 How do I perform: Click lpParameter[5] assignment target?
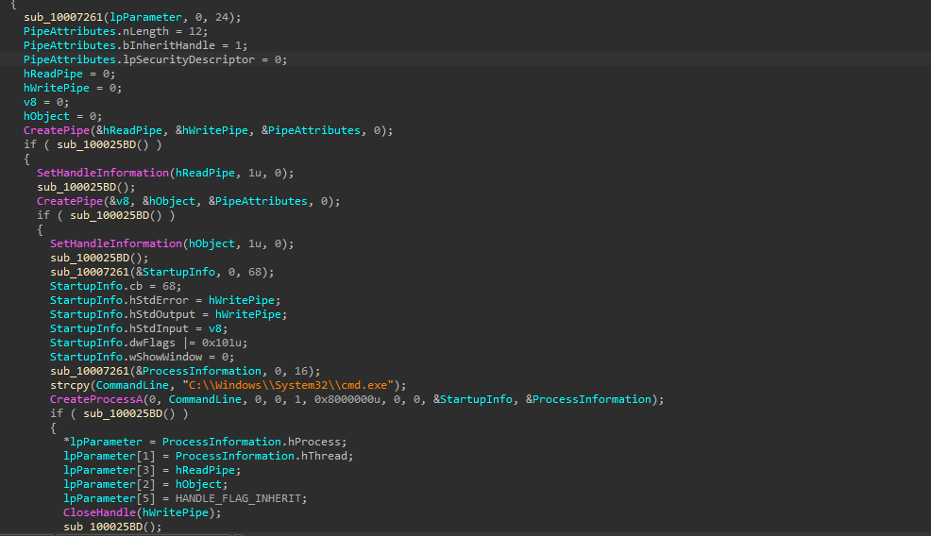click(x=110, y=498)
